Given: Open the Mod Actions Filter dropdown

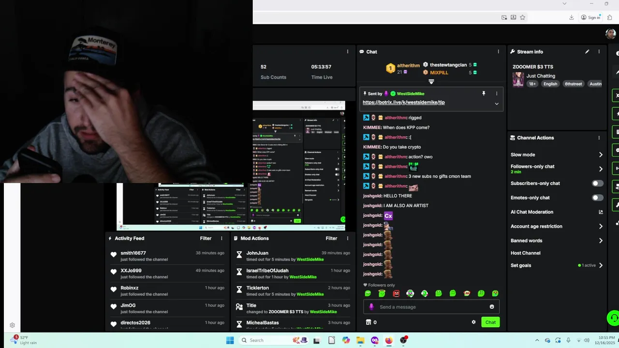Looking at the screenshot, I should click(331, 238).
